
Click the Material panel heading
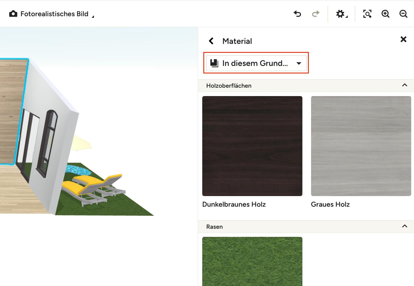(x=237, y=41)
